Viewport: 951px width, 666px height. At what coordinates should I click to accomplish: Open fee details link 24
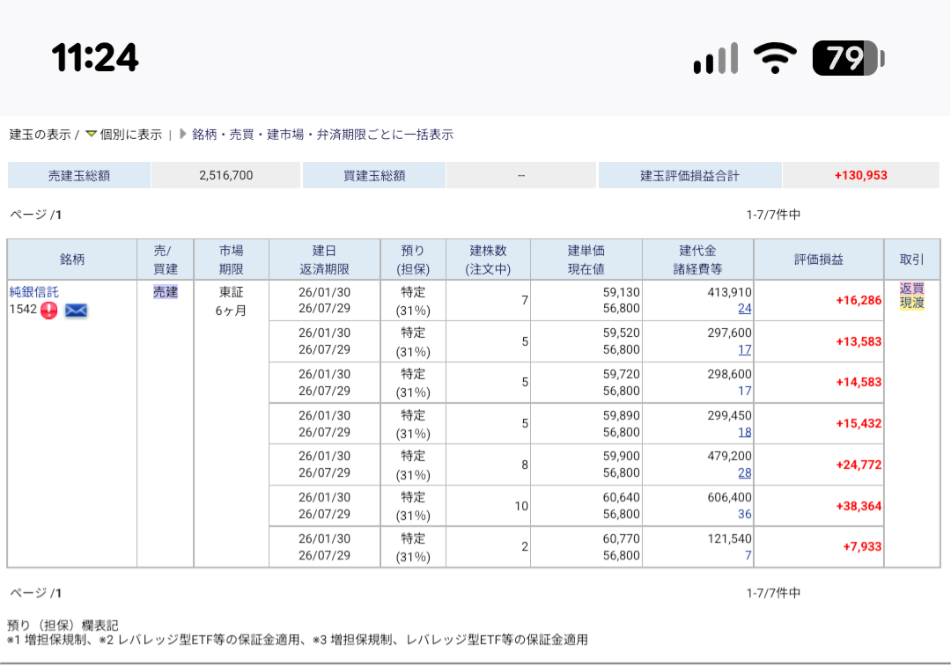(744, 309)
